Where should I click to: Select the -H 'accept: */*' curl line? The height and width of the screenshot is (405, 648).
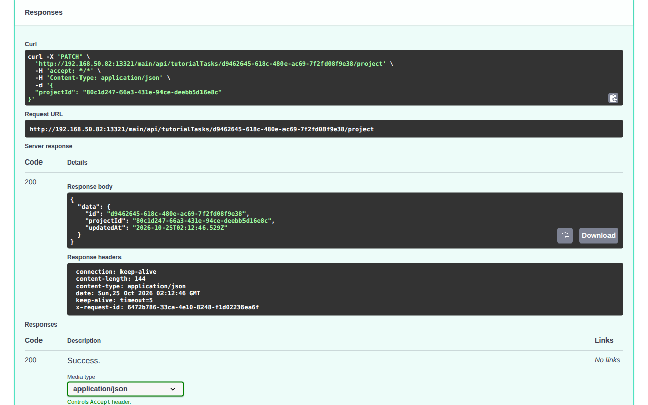click(68, 71)
